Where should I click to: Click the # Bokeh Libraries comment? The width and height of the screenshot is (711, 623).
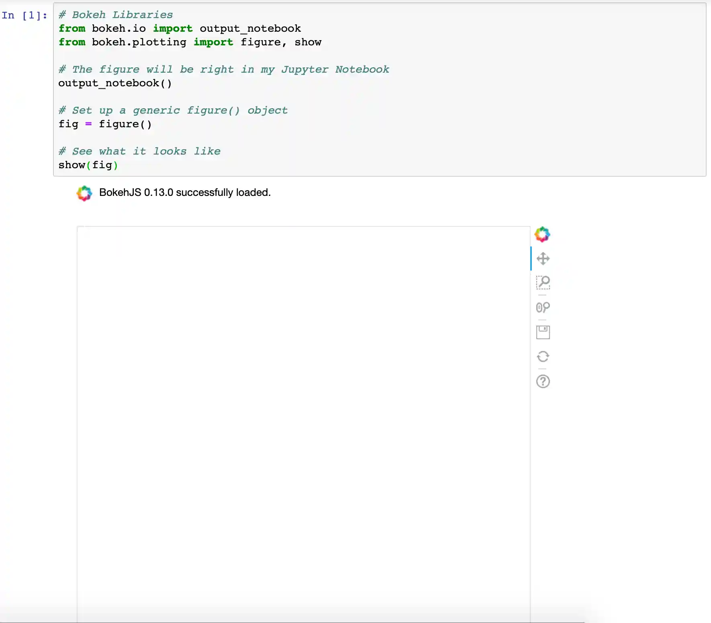click(116, 14)
